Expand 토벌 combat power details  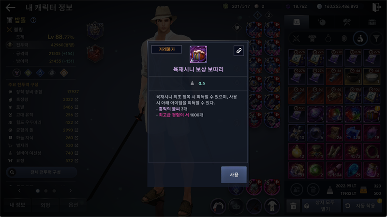coord(76,107)
